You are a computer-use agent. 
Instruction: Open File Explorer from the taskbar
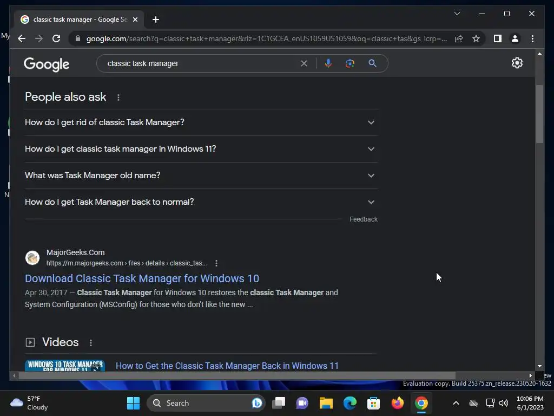coord(326,403)
